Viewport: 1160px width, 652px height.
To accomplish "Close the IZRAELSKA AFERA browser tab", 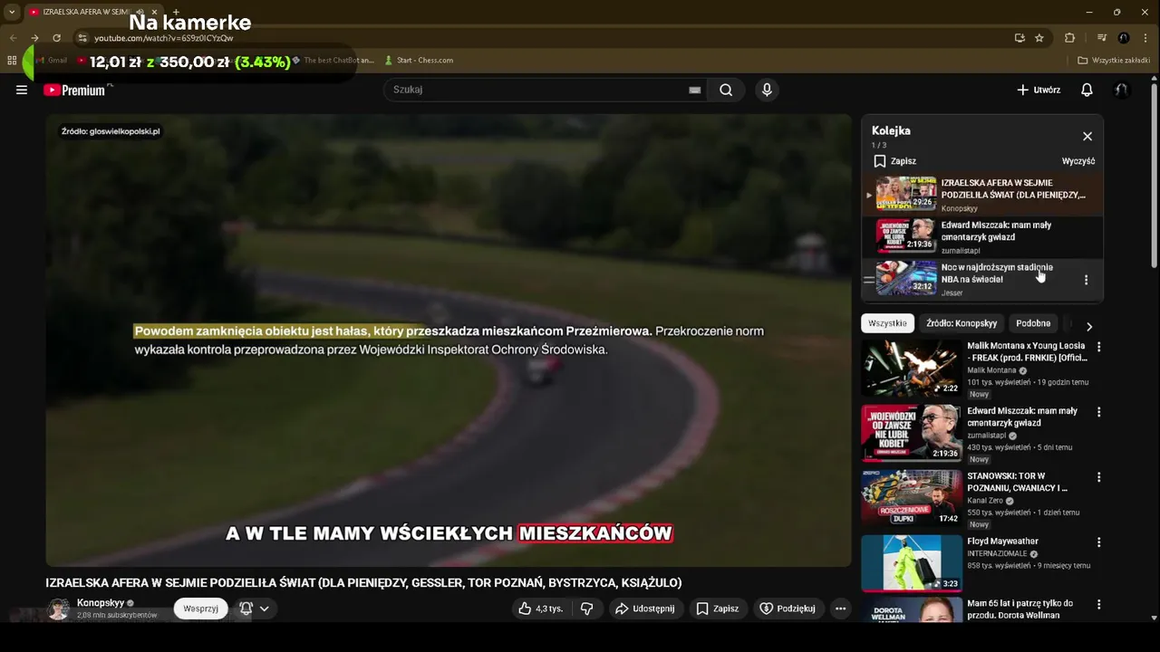I will [154, 12].
